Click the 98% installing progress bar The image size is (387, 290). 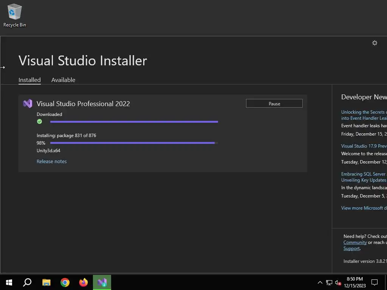[x=134, y=143]
